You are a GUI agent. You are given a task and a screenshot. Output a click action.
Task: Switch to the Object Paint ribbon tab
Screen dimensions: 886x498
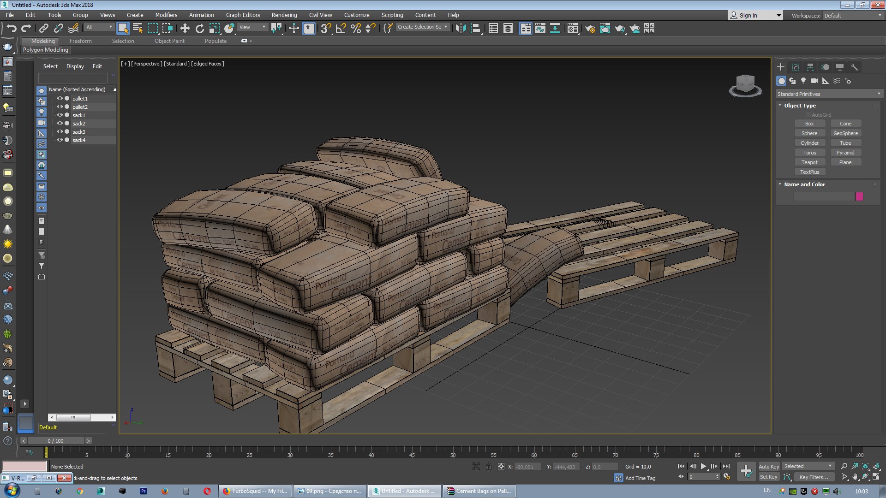[169, 41]
